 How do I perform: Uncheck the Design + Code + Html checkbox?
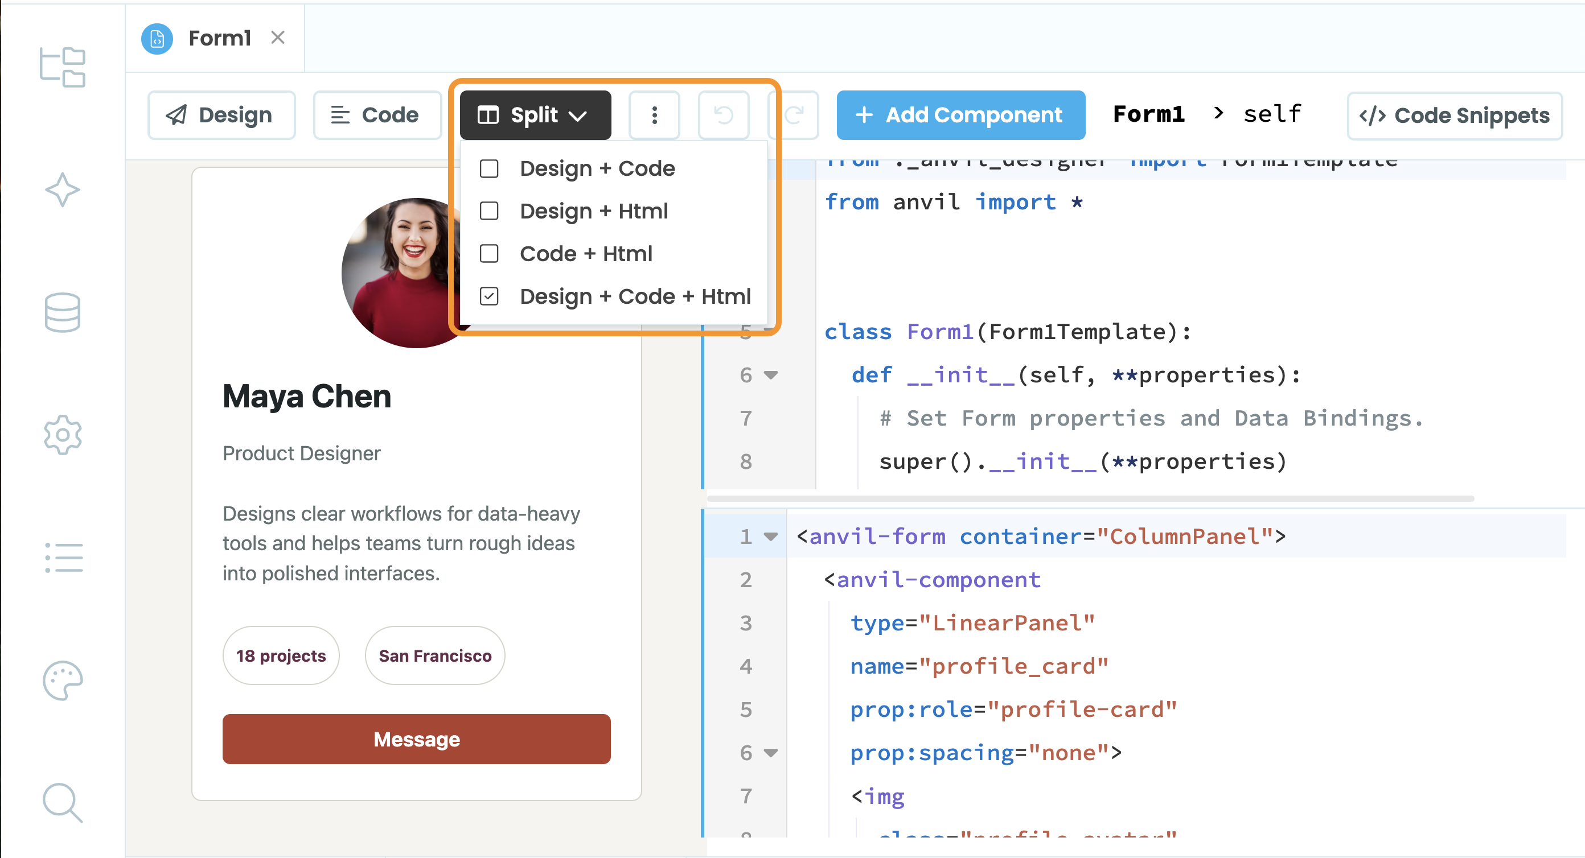(489, 296)
